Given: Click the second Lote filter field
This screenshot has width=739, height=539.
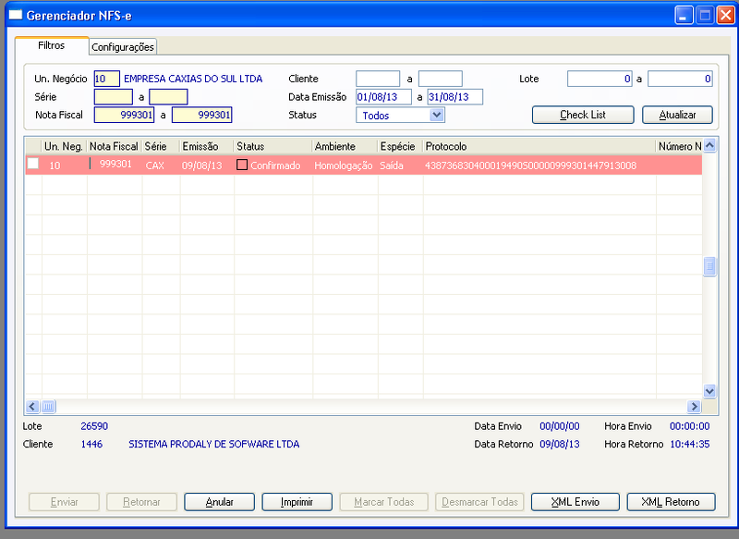Looking at the screenshot, I should point(680,79).
